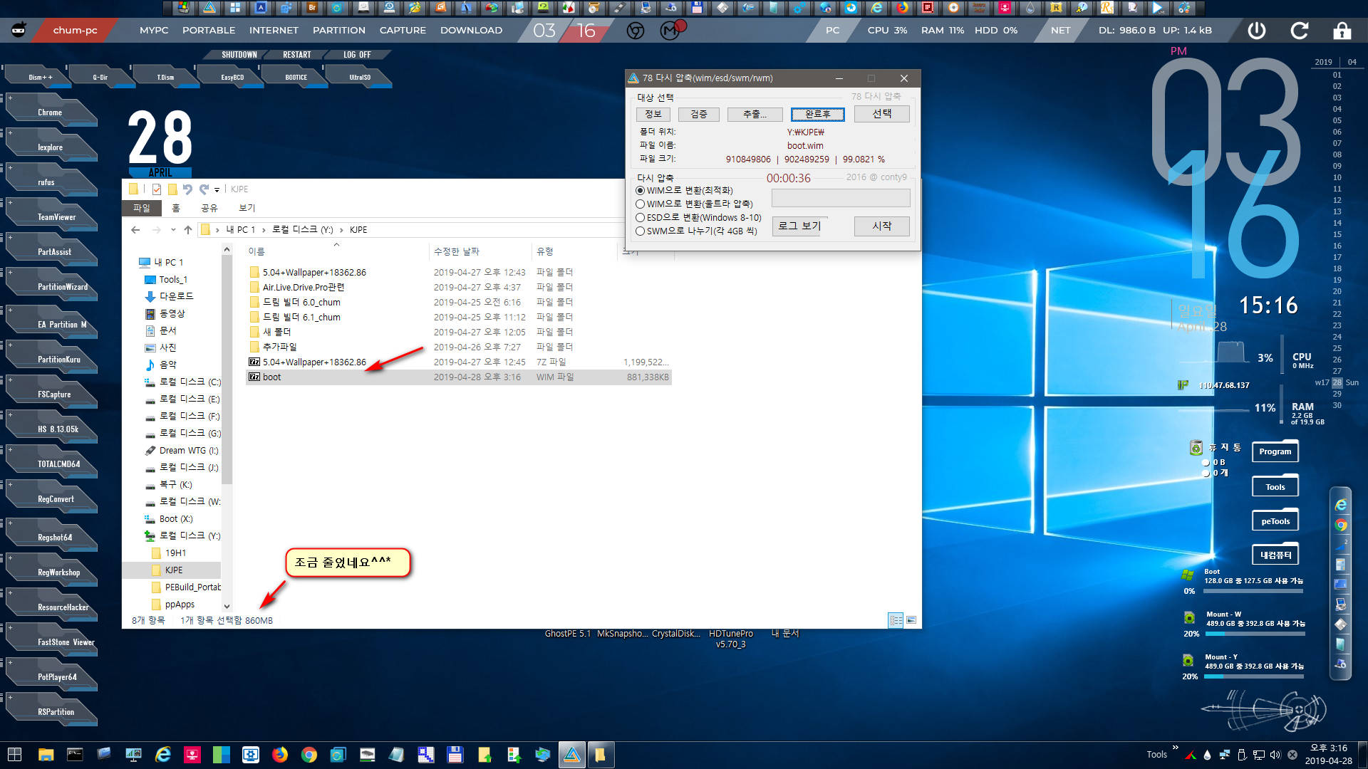1368x769 pixels.
Task: Open the 홈 tab in Explorer ribbon
Action: (176, 208)
